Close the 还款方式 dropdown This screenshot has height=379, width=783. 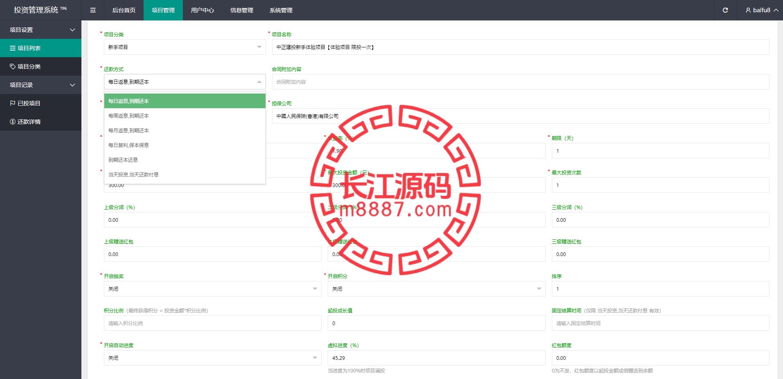(x=185, y=82)
